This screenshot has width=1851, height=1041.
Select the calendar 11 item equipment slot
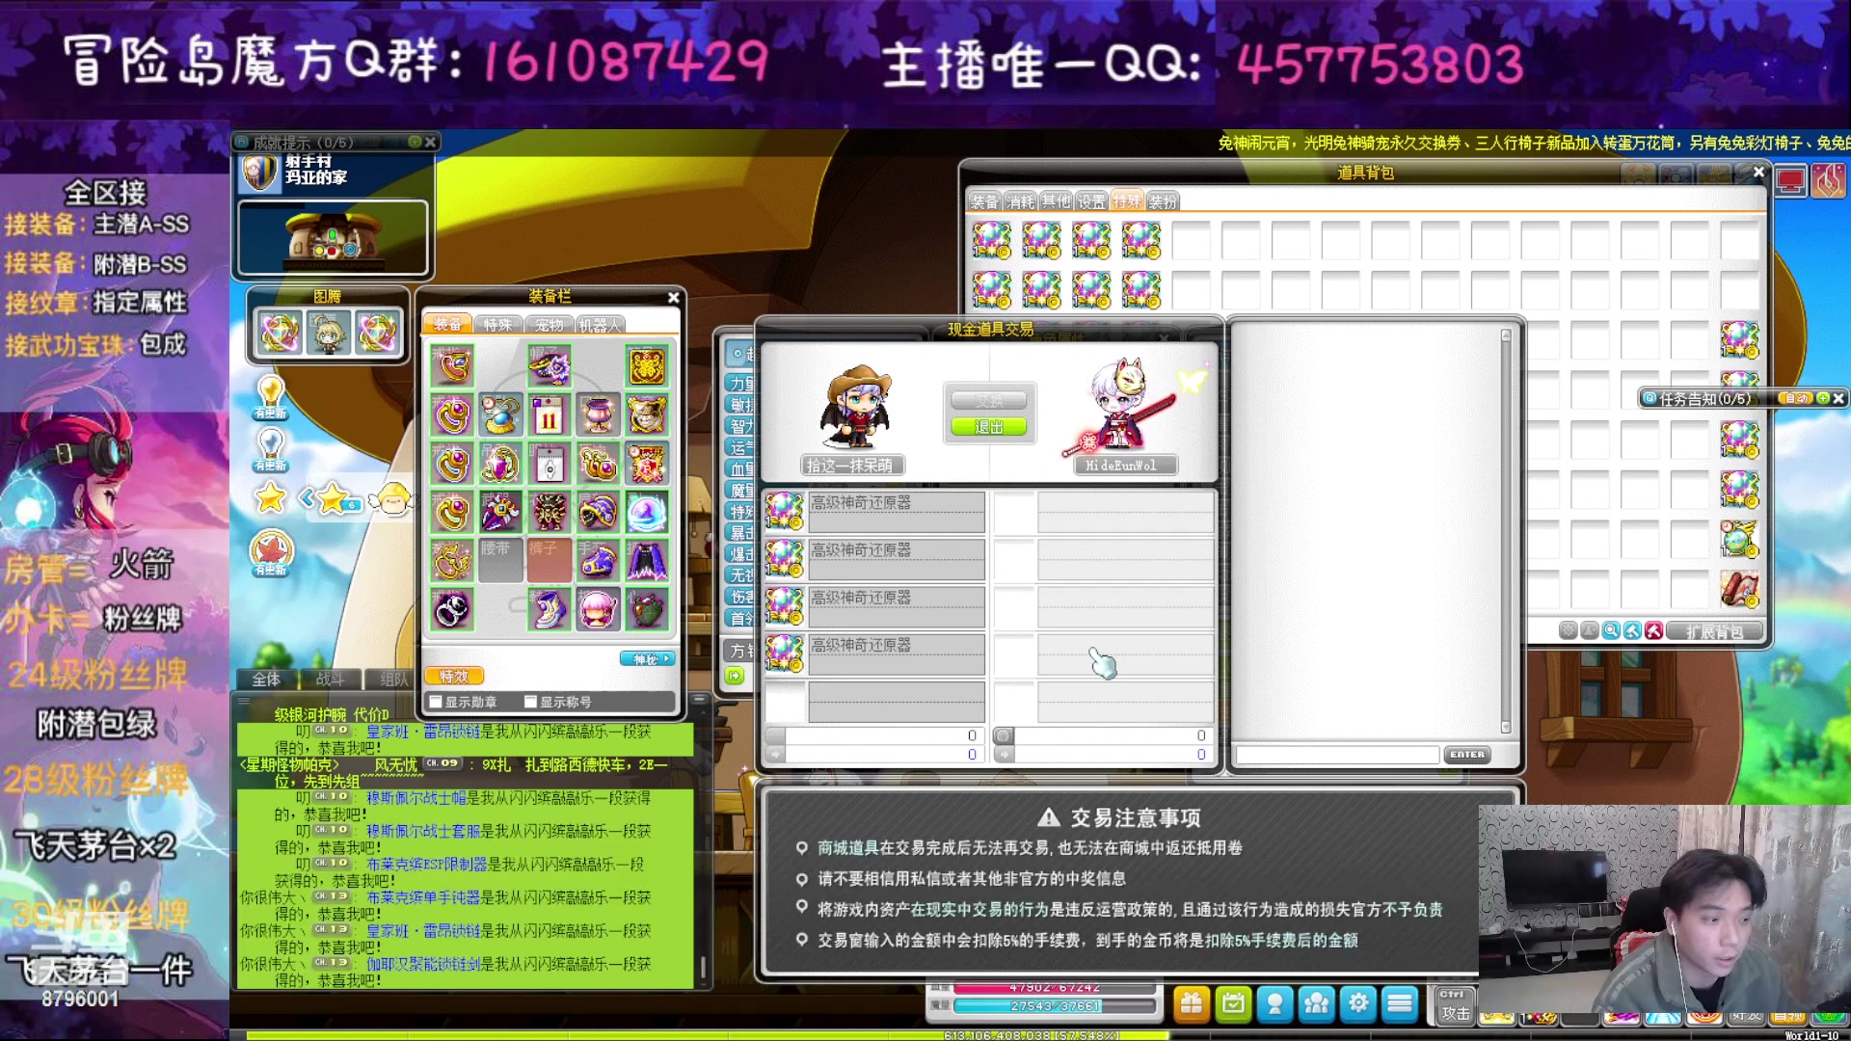click(550, 415)
